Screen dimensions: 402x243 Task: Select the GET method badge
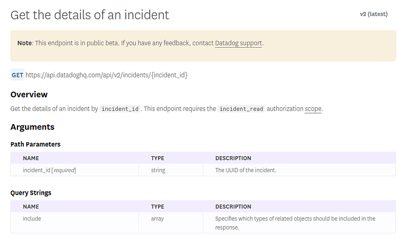click(17, 75)
